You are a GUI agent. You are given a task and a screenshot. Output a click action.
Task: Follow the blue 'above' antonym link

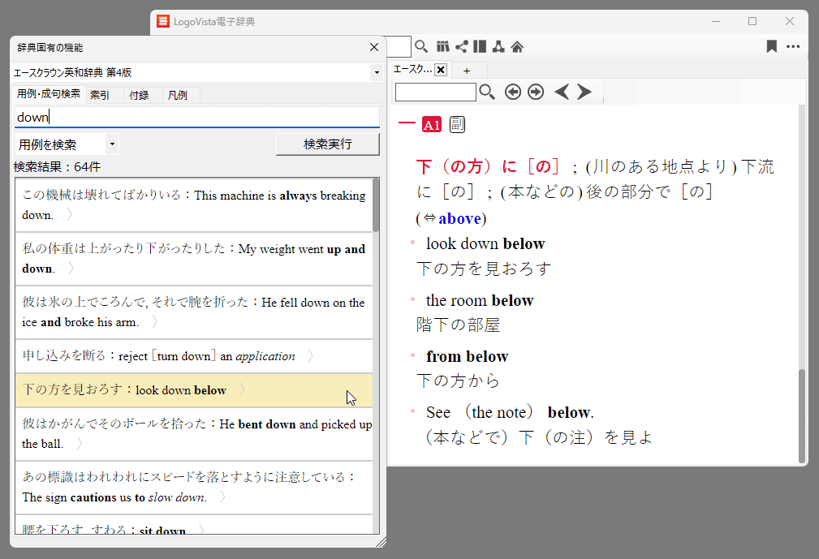(459, 218)
